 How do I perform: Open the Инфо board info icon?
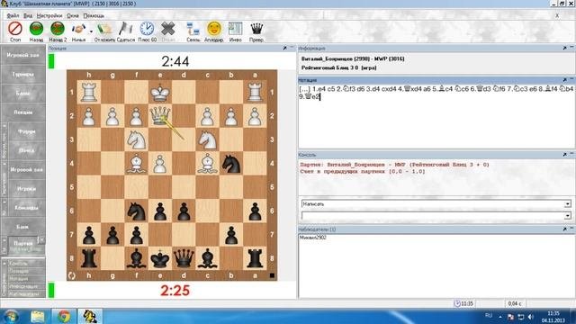tap(236, 29)
